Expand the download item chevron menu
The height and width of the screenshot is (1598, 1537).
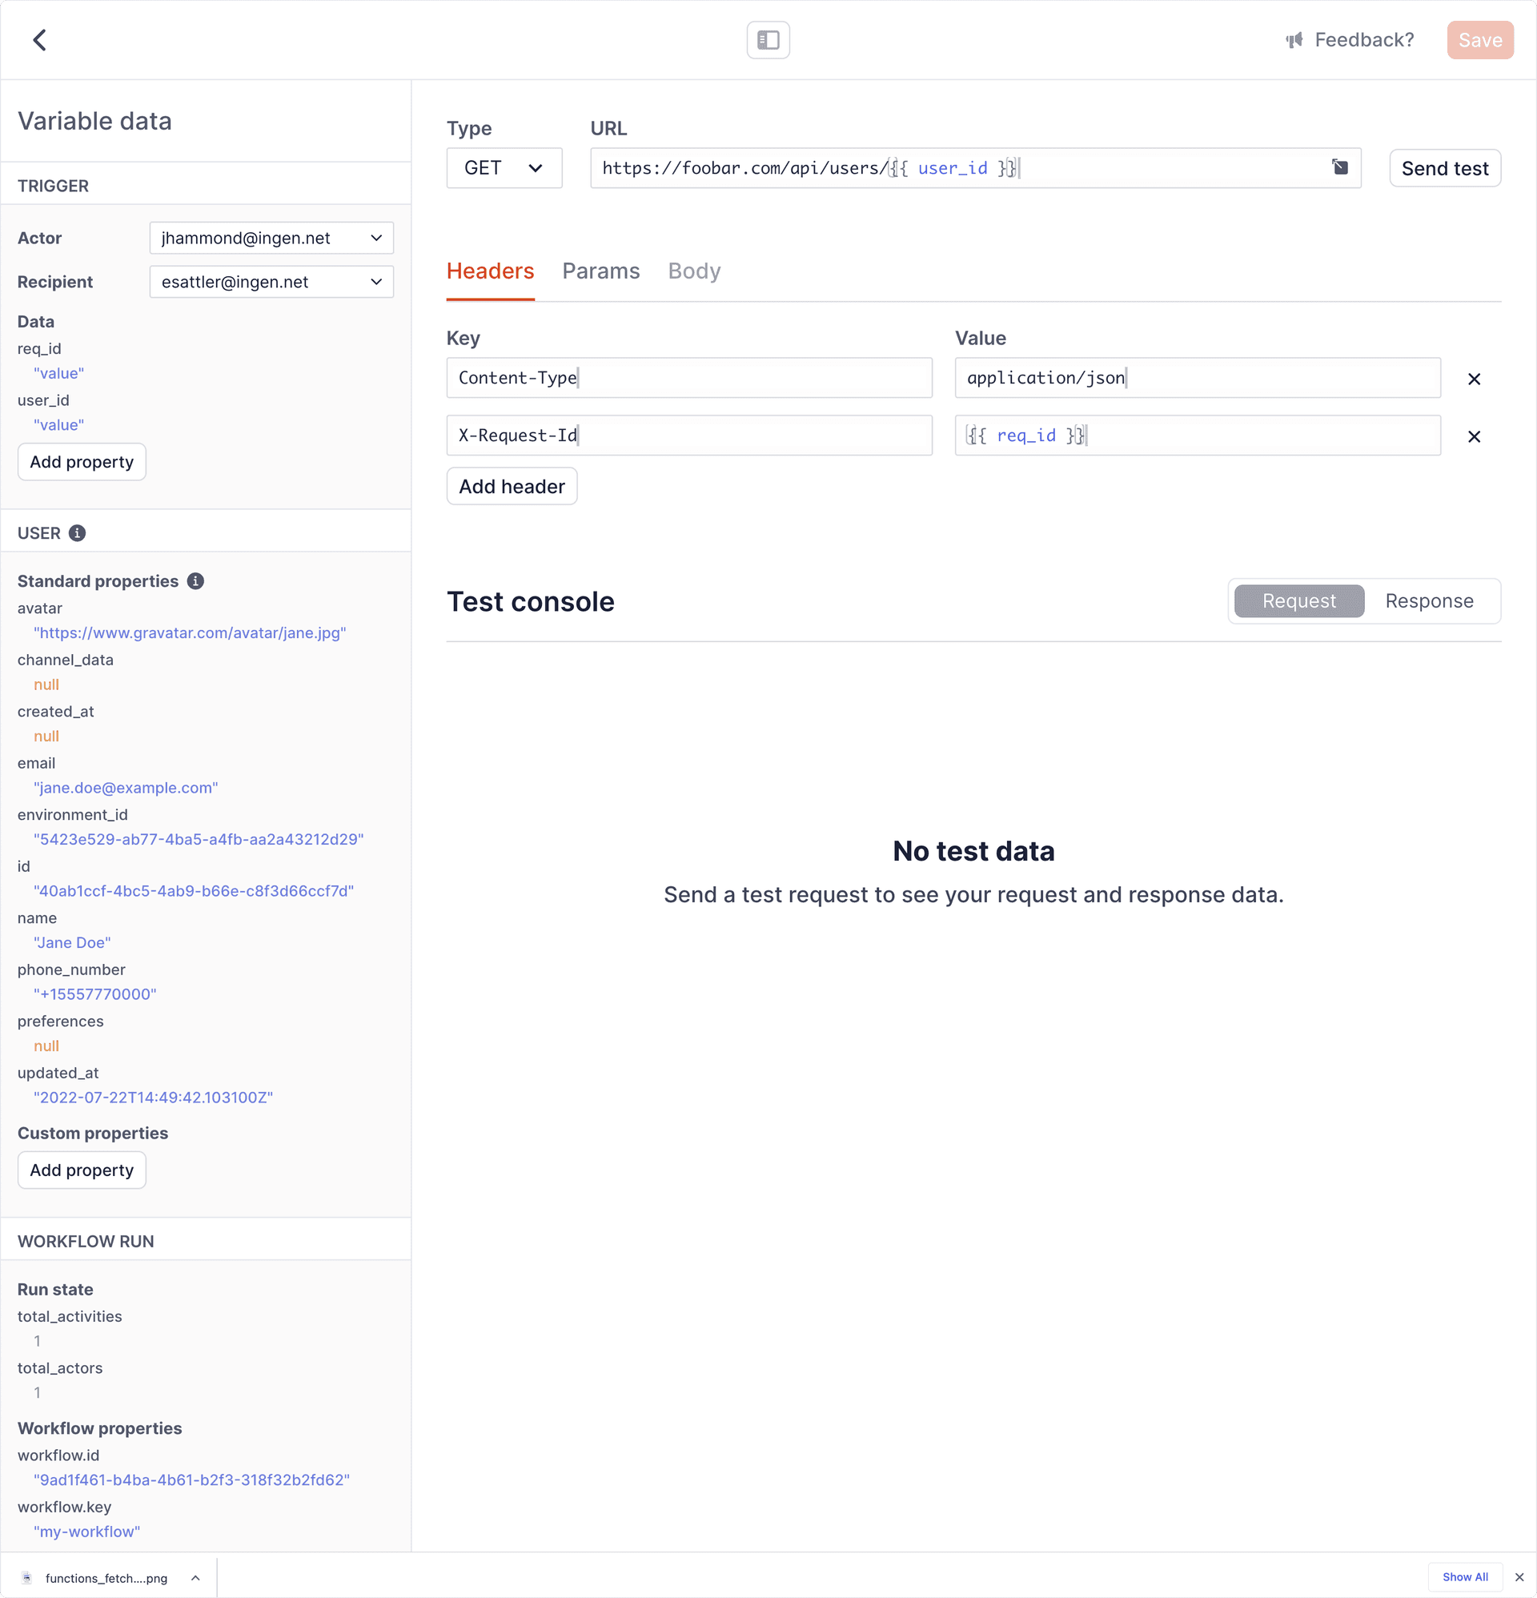pyautogui.click(x=195, y=1578)
